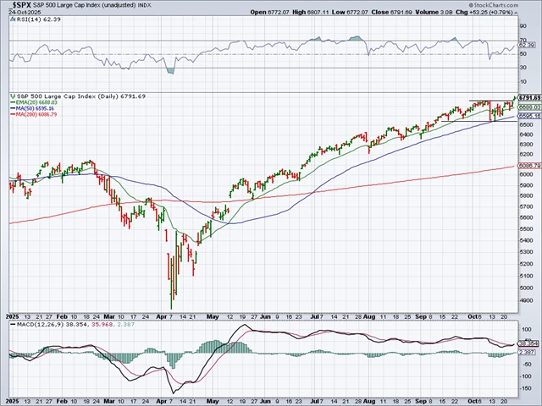Click the -100 level on MACD axis

[527, 376]
